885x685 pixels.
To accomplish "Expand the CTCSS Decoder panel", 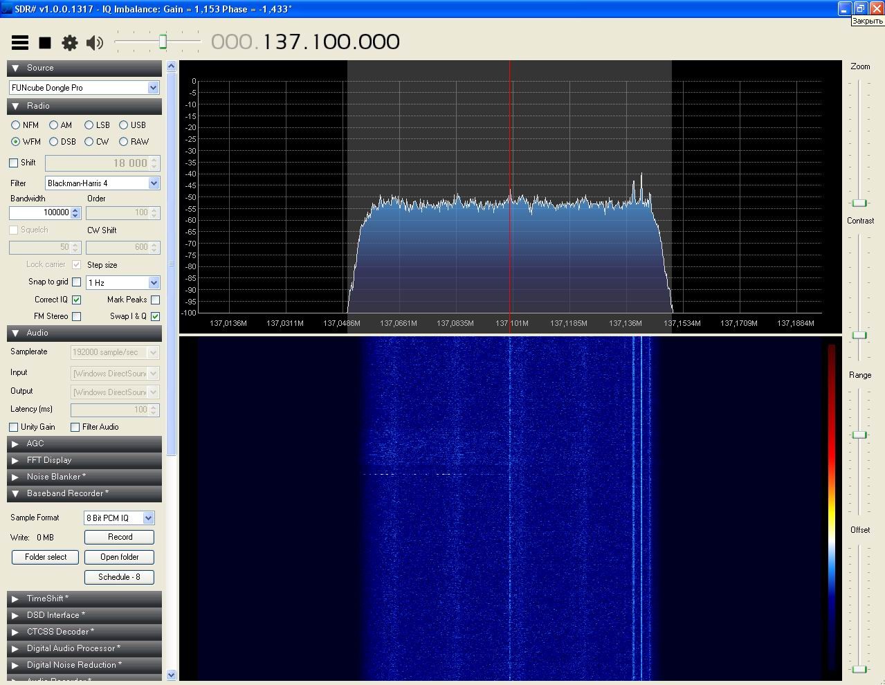I will tap(84, 632).
